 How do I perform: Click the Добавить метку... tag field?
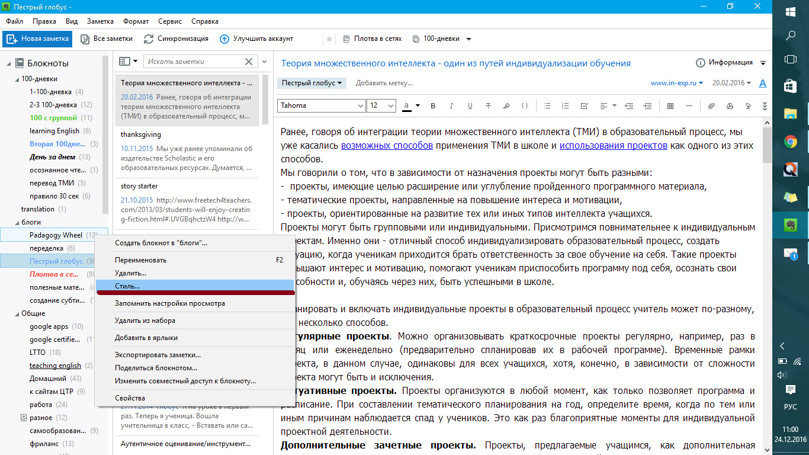pyautogui.click(x=384, y=83)
